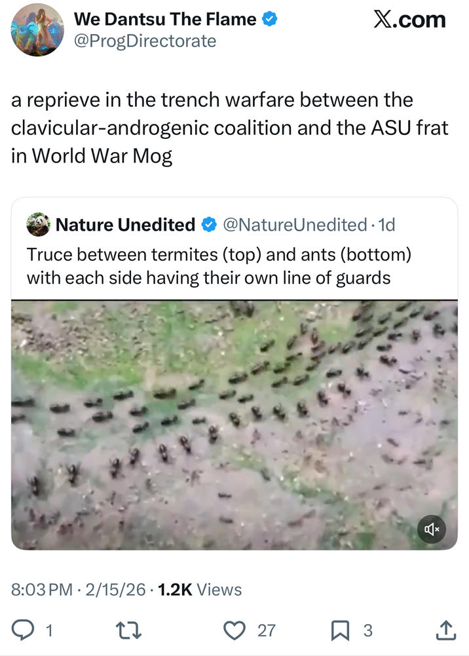The width and height of the screenshot is (469, 656).
Task: Click Nature Unedited panda avatar
Action: coord(38,225)
